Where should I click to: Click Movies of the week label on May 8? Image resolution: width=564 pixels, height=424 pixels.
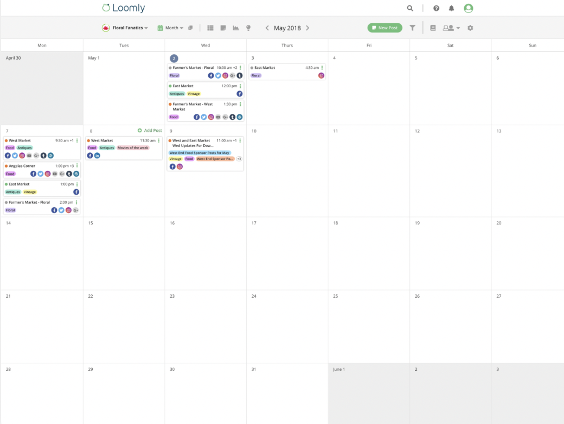[x=133, y=148]
